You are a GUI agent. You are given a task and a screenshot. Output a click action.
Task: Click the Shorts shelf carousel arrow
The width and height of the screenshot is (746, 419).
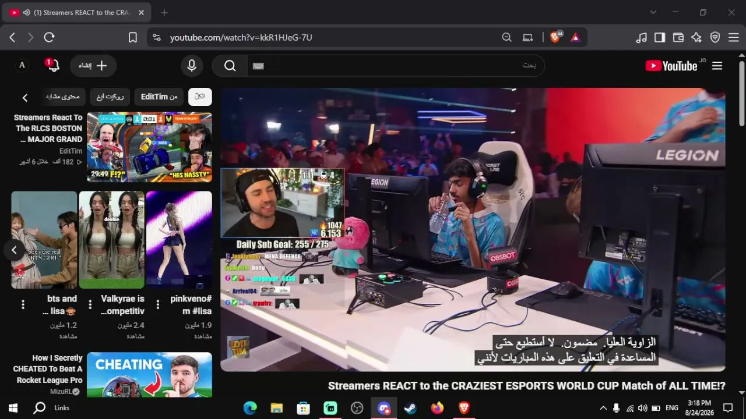[x=14, y=250]
